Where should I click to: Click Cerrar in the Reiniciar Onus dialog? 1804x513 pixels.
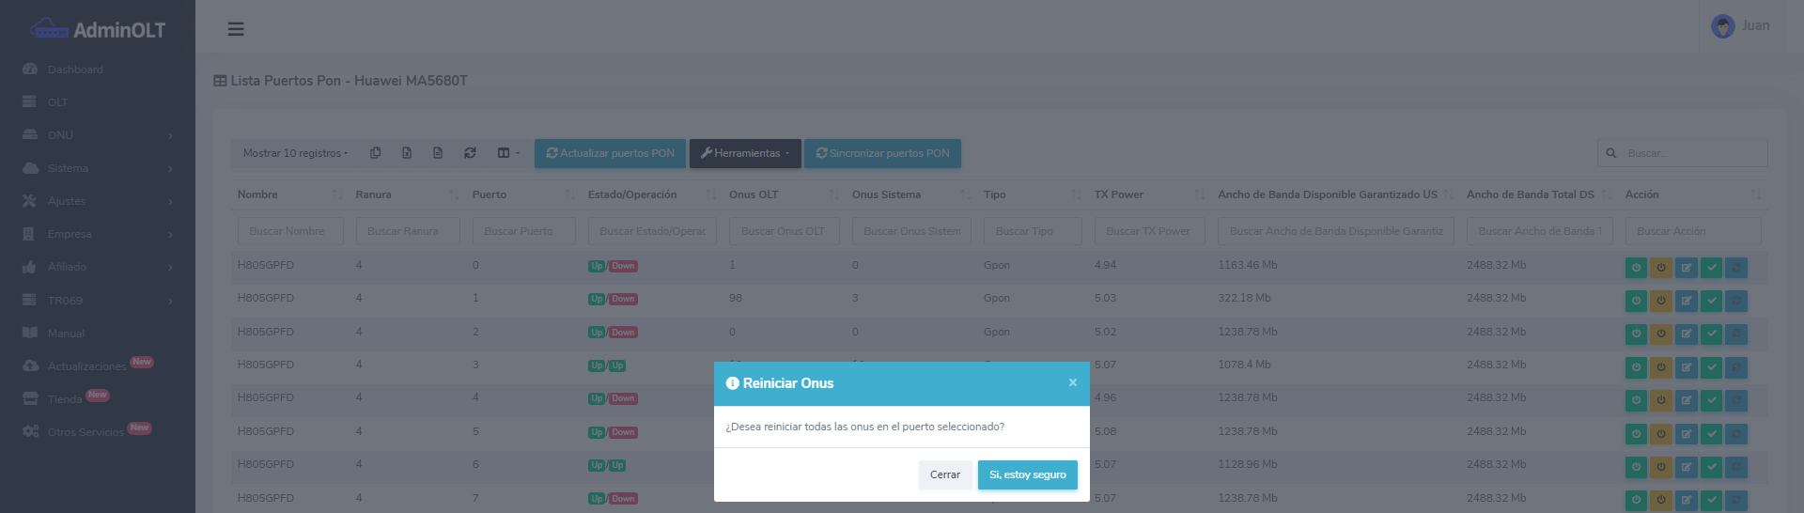[x=944, y=475]
